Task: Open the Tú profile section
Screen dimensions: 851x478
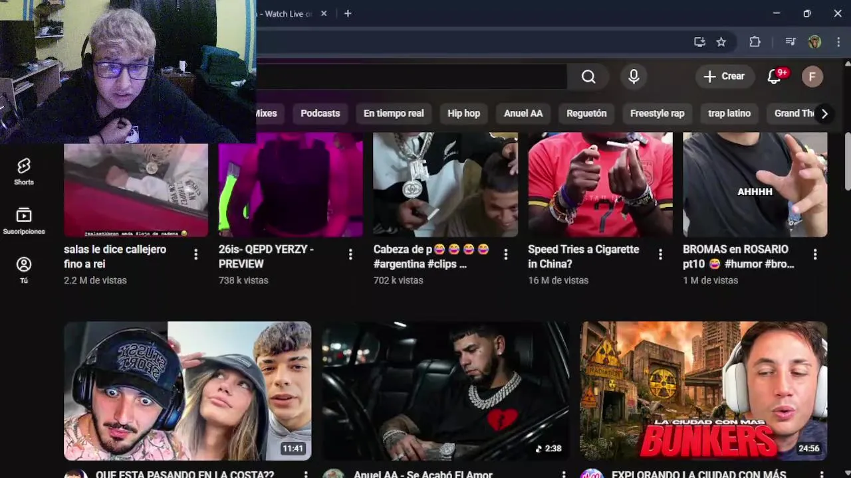Action: (x=24, y=270)
